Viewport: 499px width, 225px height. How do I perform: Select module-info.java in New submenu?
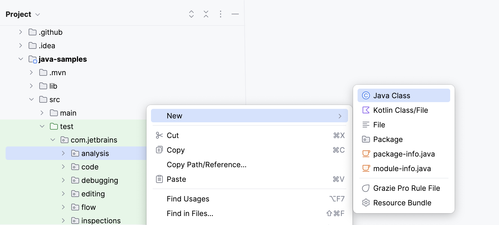click(402, 169)
